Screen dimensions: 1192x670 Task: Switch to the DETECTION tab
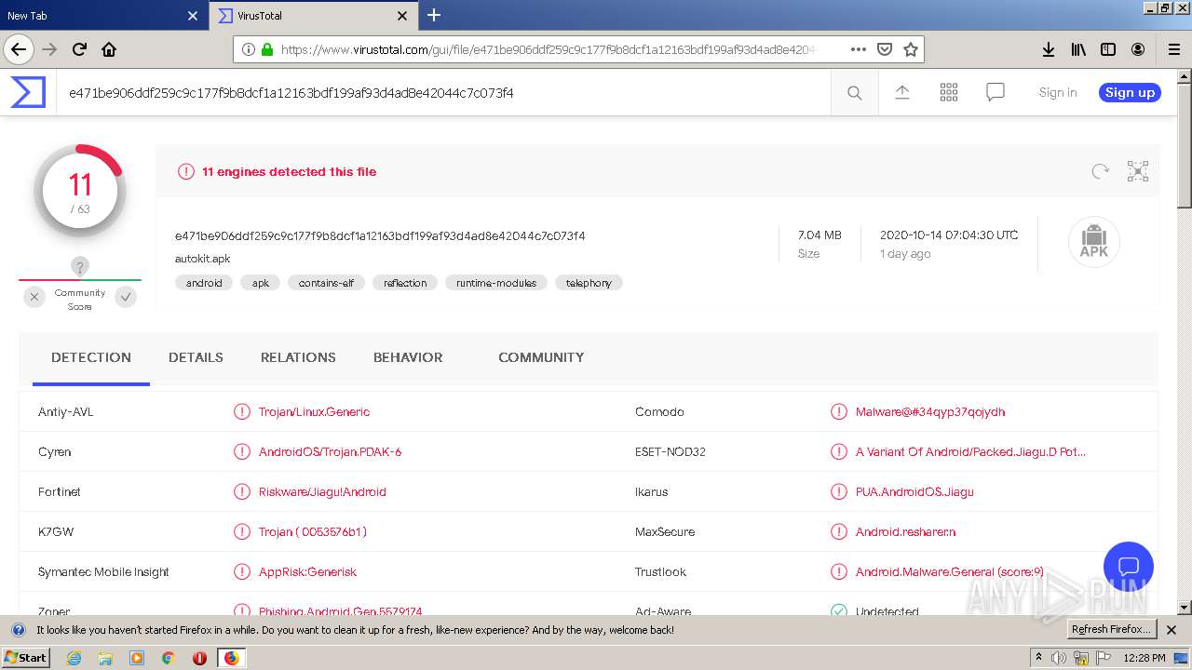(91, 357)
